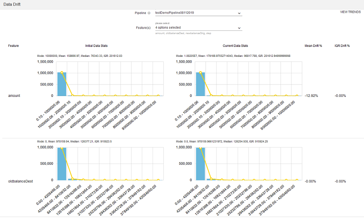Click the tall blue bar in initial amount chart

point(62,84)
